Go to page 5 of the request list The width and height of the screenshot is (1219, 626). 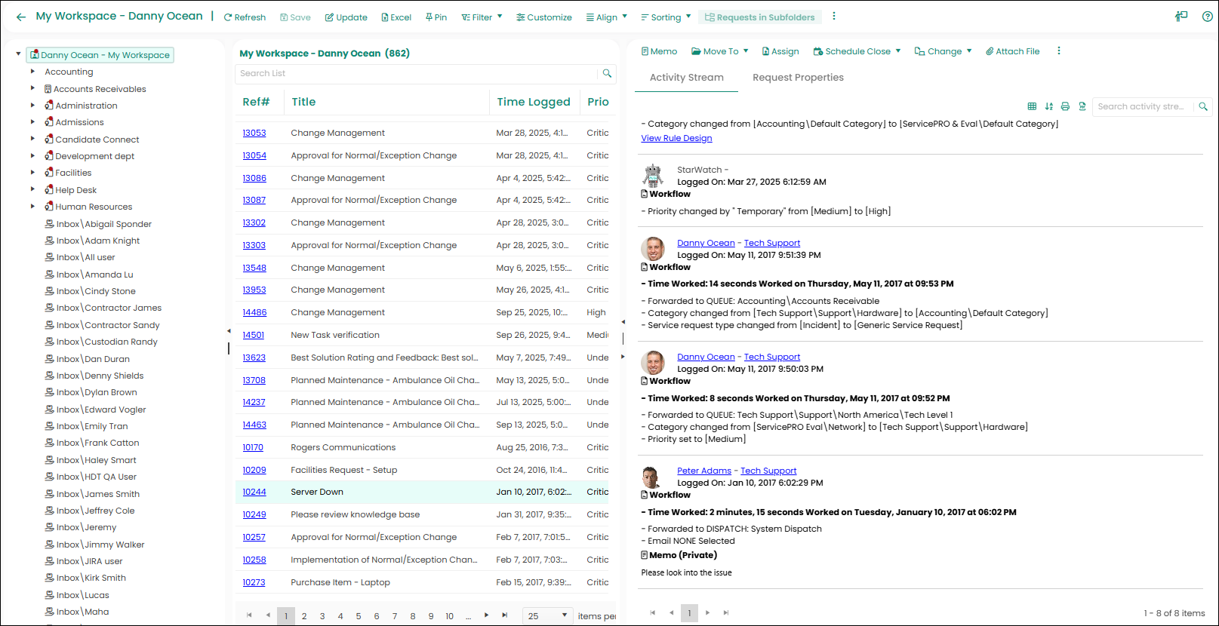coord(359,616)
